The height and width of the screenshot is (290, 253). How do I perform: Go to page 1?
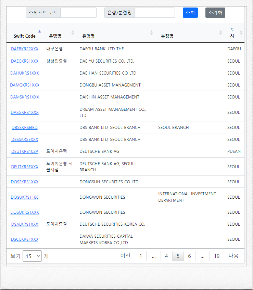click(x=141, y=256)
